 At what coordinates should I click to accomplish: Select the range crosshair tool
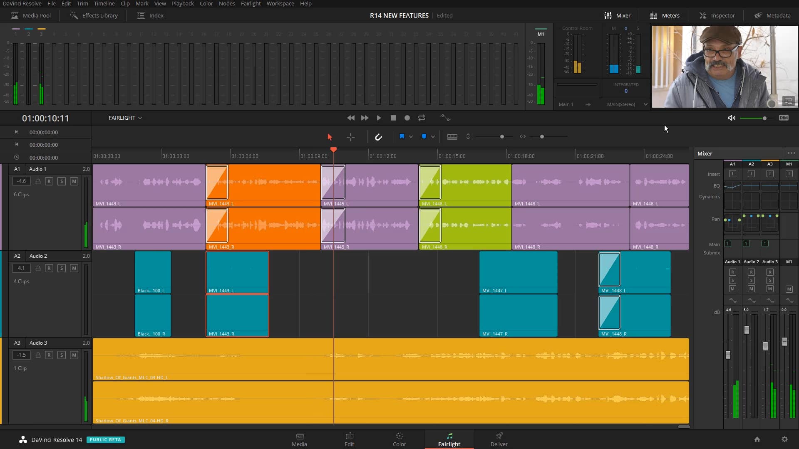351,137
